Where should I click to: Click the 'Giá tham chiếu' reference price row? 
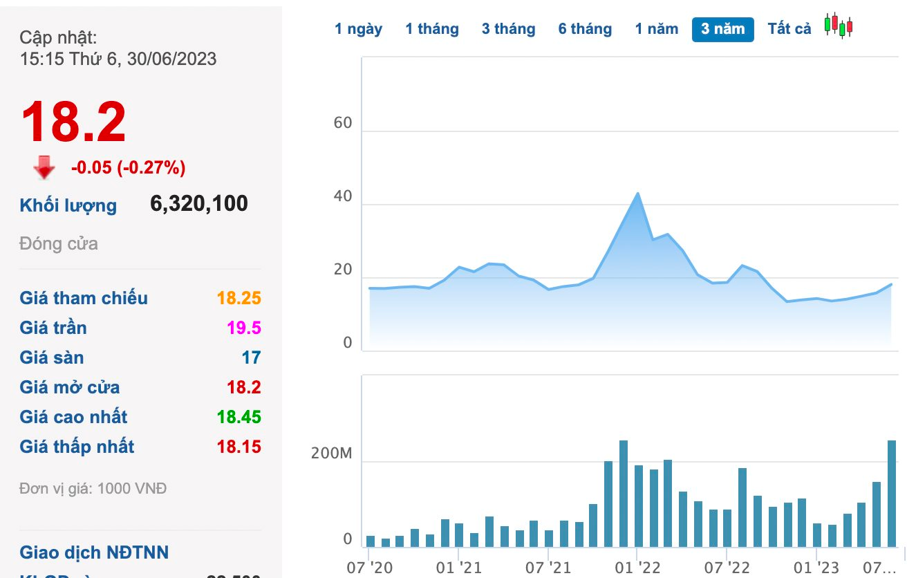click(x=84, y=298)
